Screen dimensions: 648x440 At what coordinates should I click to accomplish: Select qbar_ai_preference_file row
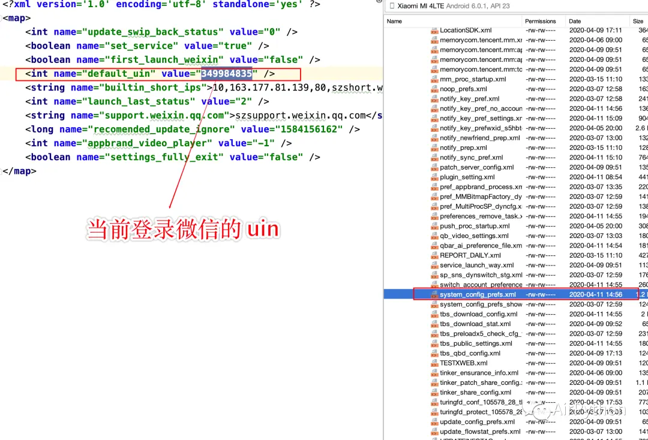click(x=516, y=246)
